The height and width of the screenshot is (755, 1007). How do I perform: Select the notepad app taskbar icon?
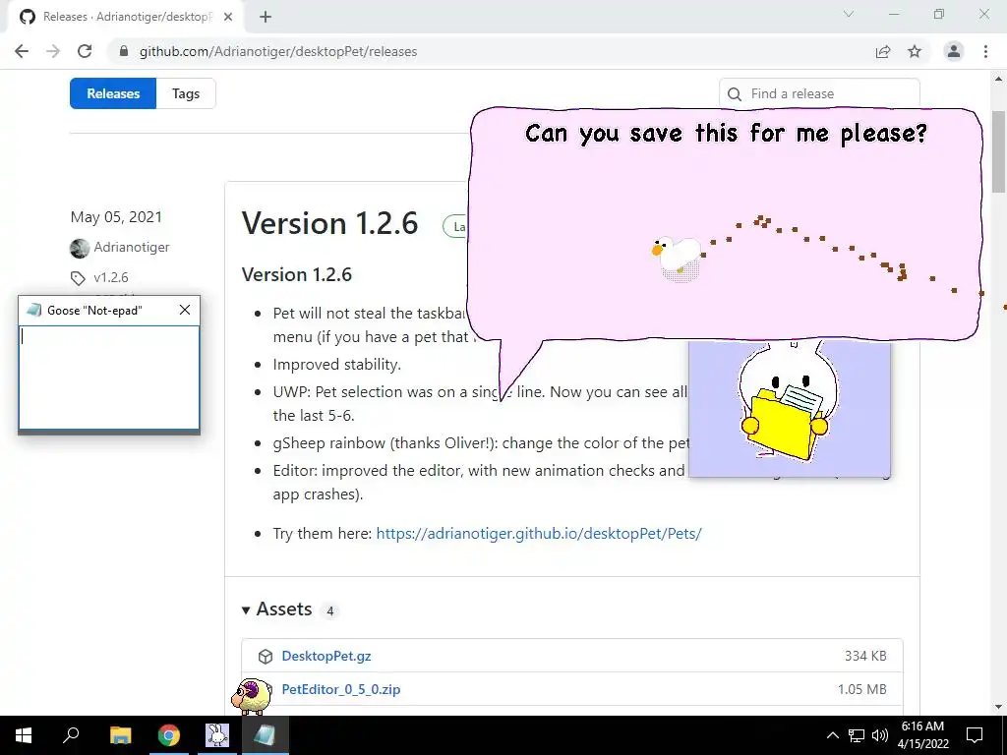click(x=266, y=735)
